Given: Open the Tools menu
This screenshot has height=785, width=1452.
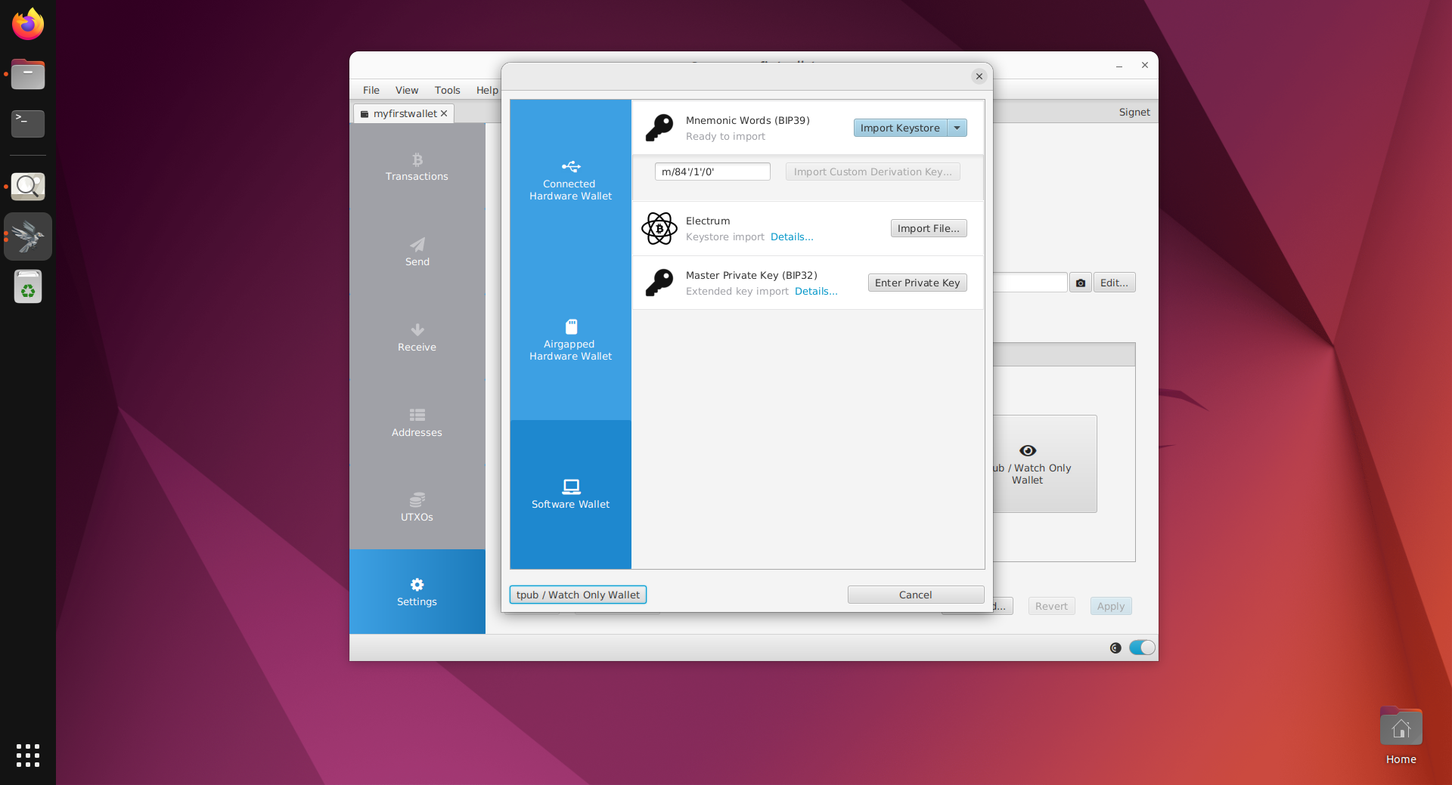Looking at the screenshot, I should click(447, 90).
